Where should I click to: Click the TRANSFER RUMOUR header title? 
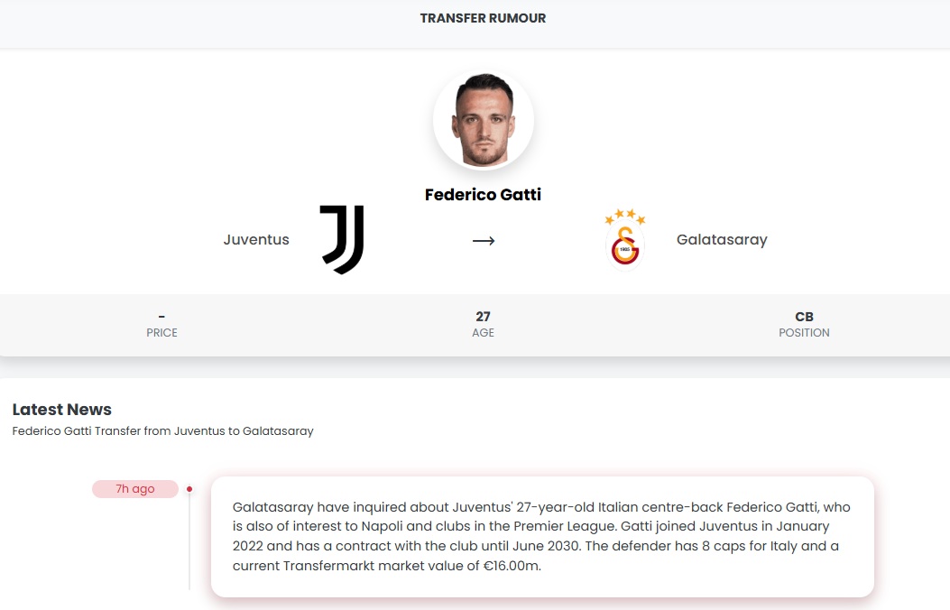(x=483, y=18)
